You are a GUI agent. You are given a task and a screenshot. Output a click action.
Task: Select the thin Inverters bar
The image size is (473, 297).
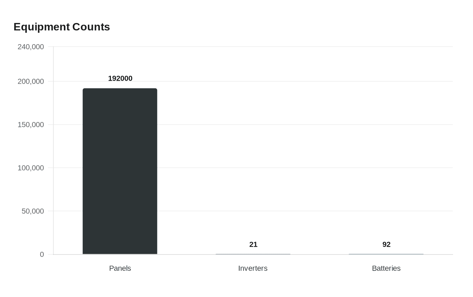point(253,254)
